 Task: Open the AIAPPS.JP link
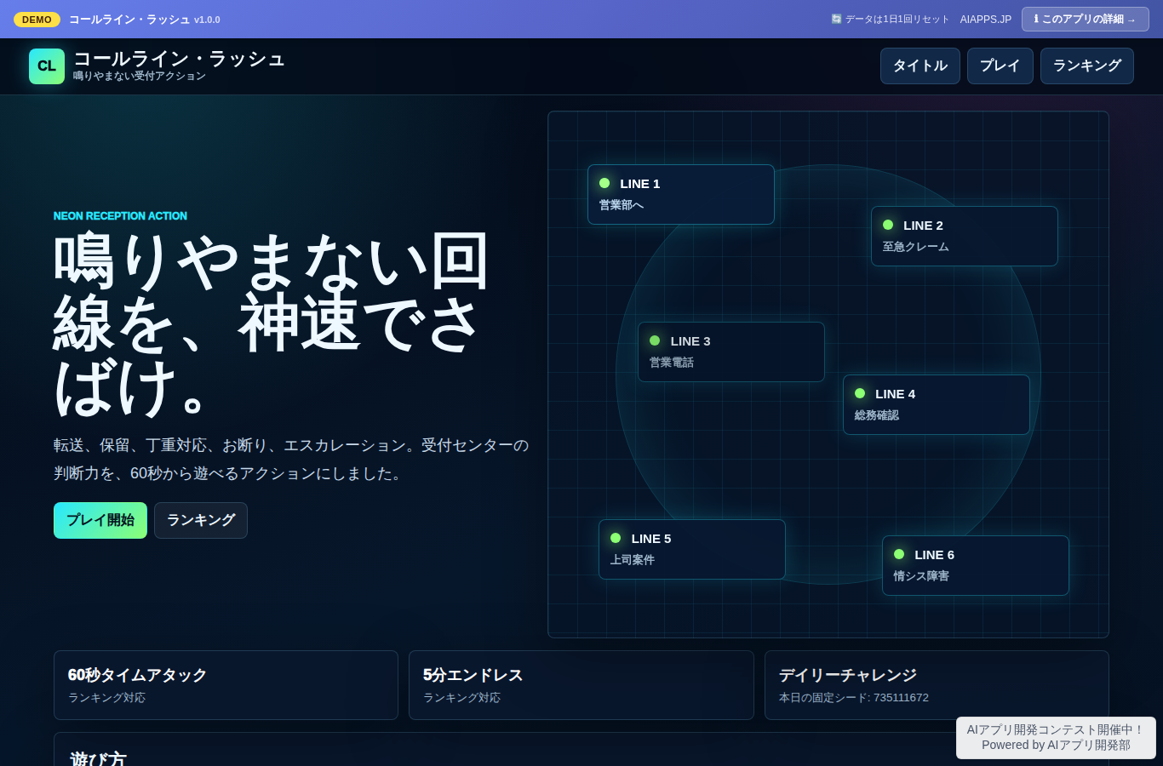(986, 19)
